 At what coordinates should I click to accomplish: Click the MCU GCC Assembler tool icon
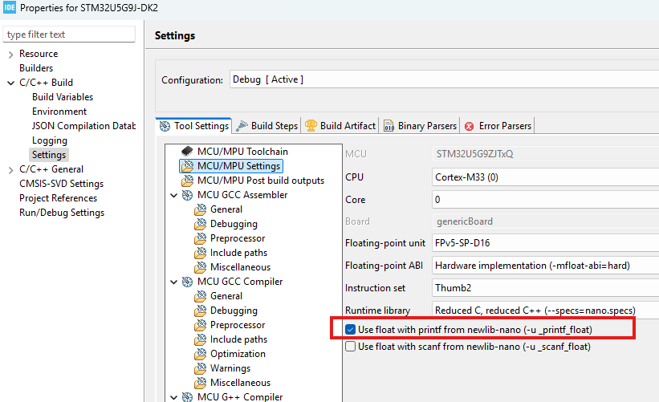pos(187,195)
